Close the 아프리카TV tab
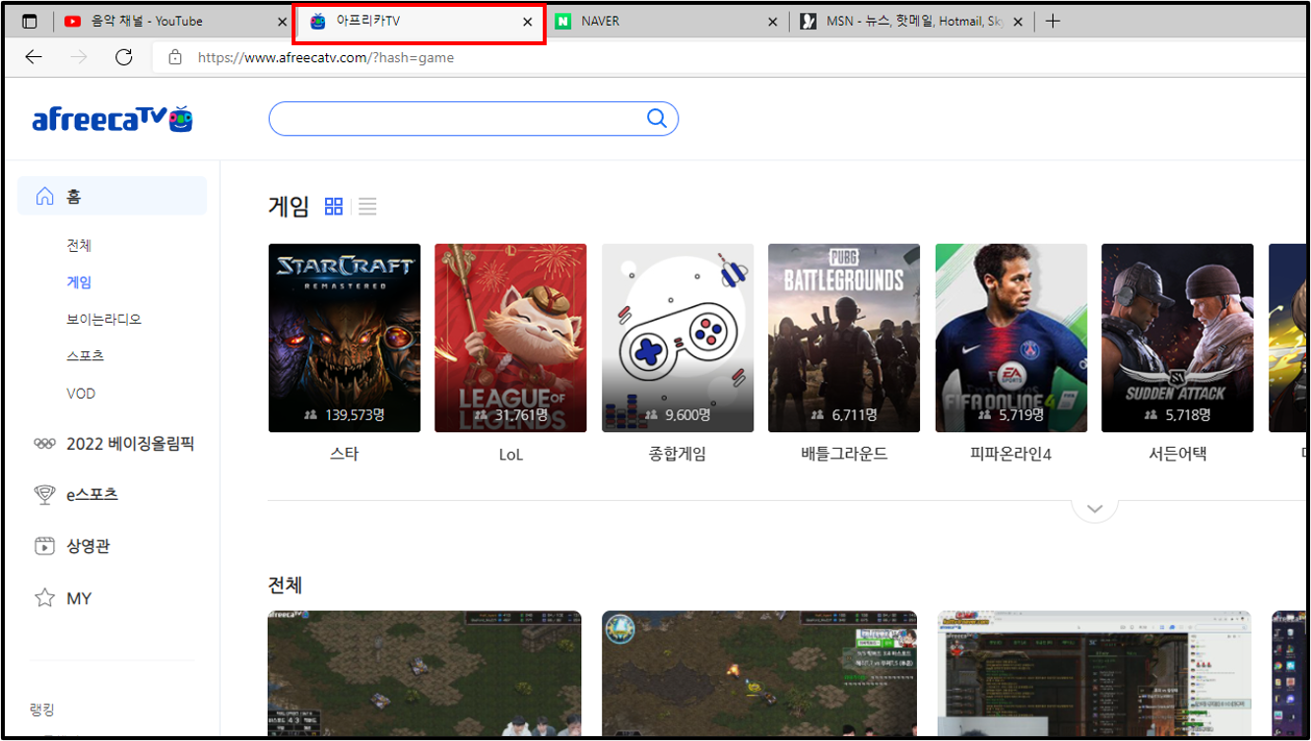Screen dimensions: 1311x741 527,22
